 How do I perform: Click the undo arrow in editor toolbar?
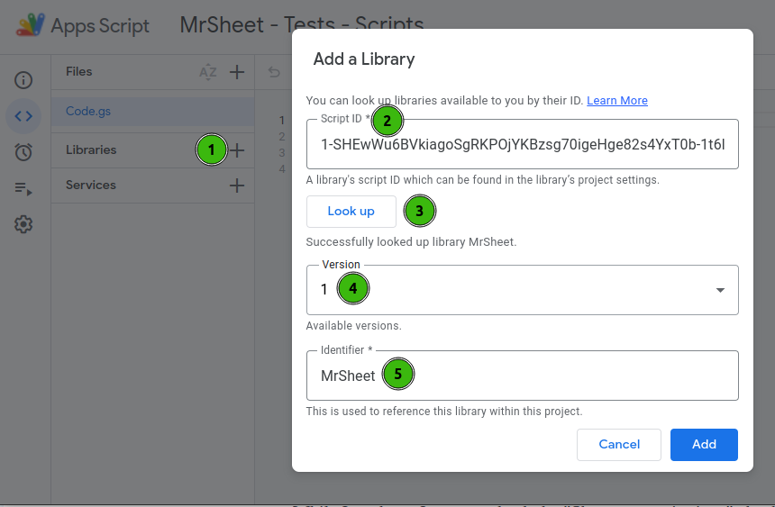click(274, 72)
